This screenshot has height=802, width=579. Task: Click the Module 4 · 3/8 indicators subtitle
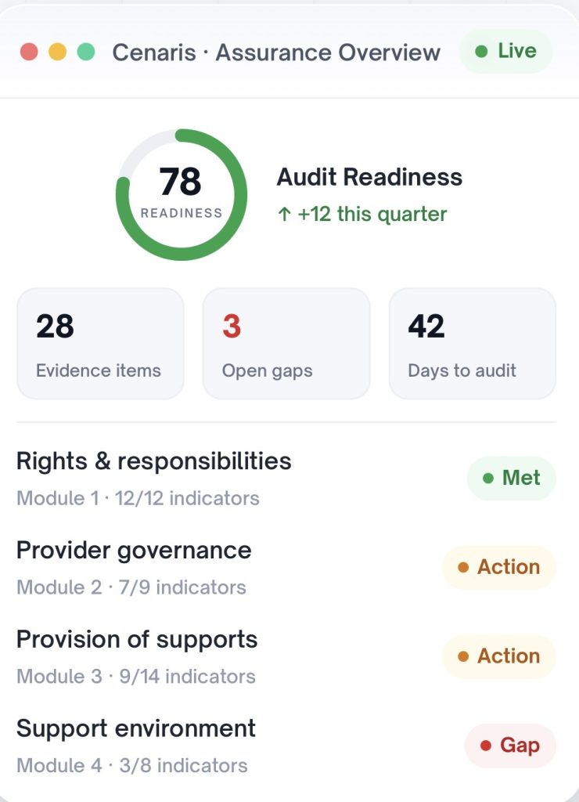[132, 766]
